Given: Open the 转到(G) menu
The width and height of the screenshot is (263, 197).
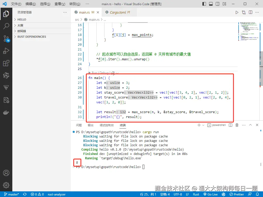Looking at the screenshot, I should click(x=75, y=4).
